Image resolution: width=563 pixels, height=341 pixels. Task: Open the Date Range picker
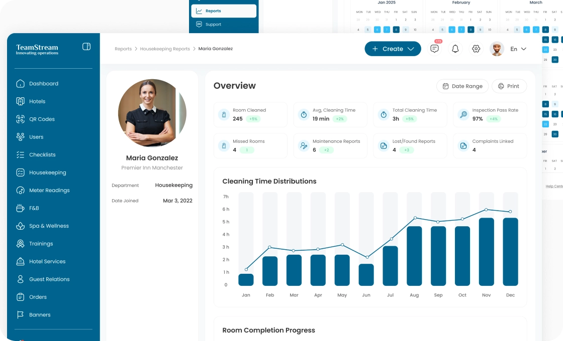[x=462, y=86]
